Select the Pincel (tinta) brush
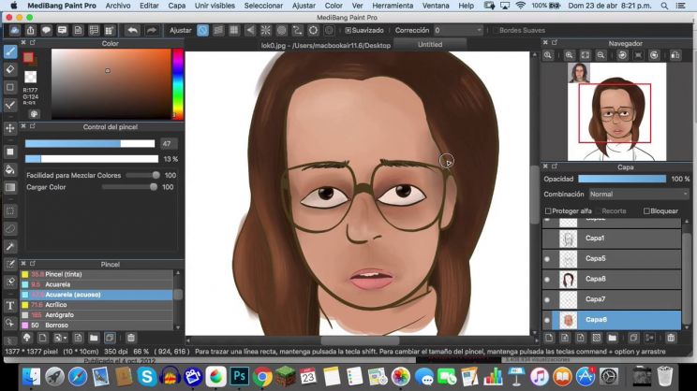This screenshot has height=391, width=697. [x=96, y=274]
